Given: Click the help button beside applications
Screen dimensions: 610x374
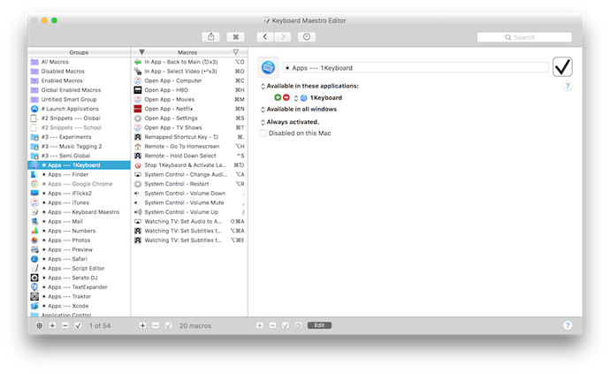Looking at the screenshot, I should point(568,87).
